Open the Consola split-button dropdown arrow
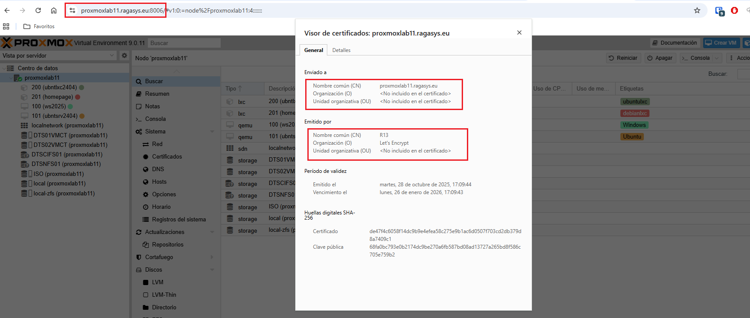 pos(717,58)
